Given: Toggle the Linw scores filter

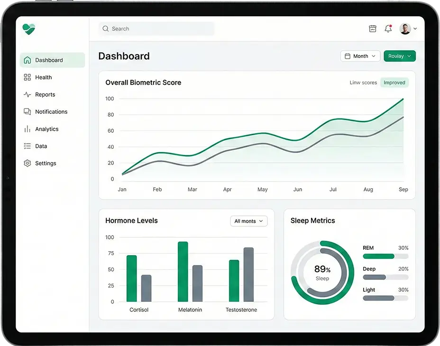Looking at the screenshot, I should coord(363,82).
